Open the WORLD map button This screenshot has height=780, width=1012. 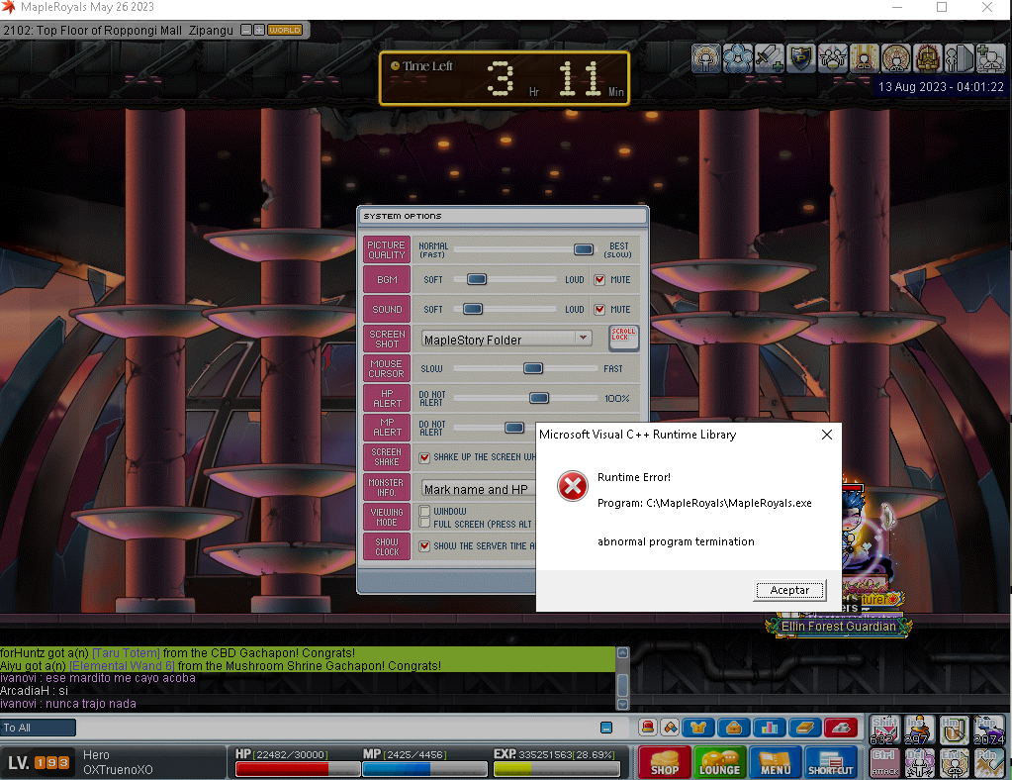(285, 31)
